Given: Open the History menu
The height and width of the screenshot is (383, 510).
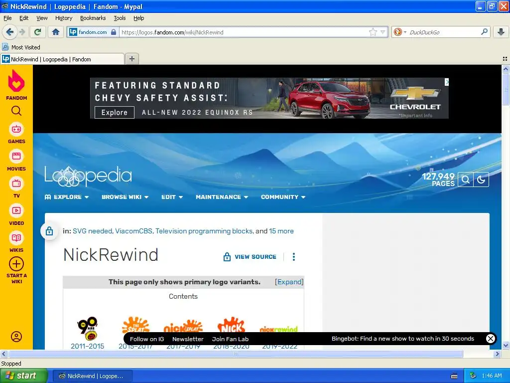Looking at the screenshot, I should 63,18.
